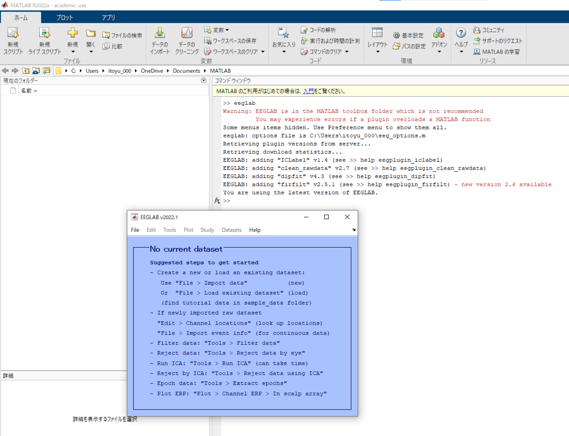This screenshot has width=569, height=436.
Task: Click the red 'new version 2.6 available' text
Action: [x=503, y=185]
